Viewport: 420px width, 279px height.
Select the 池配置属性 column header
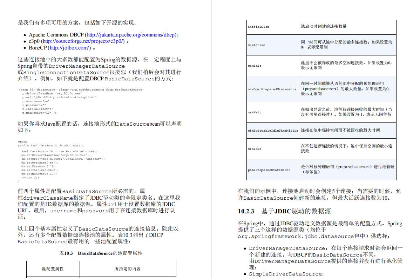click(53, 269)
